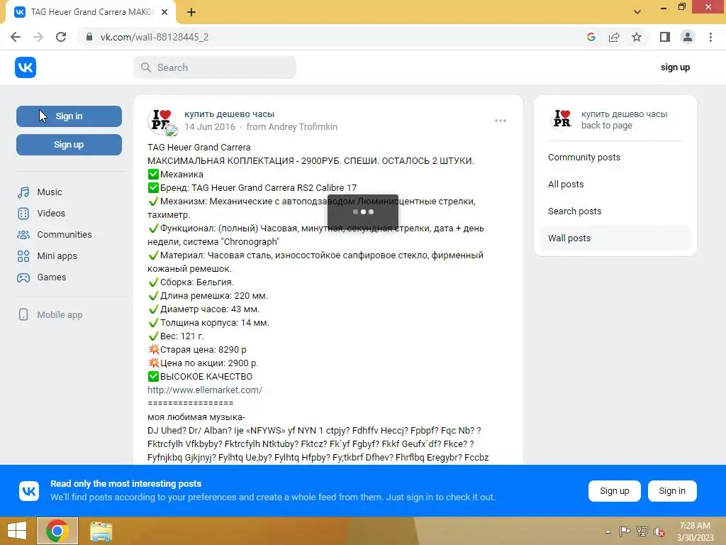Click muted volume tray icon
The width and height of the screenshot is (726, 545).
[x=659, y=532]
